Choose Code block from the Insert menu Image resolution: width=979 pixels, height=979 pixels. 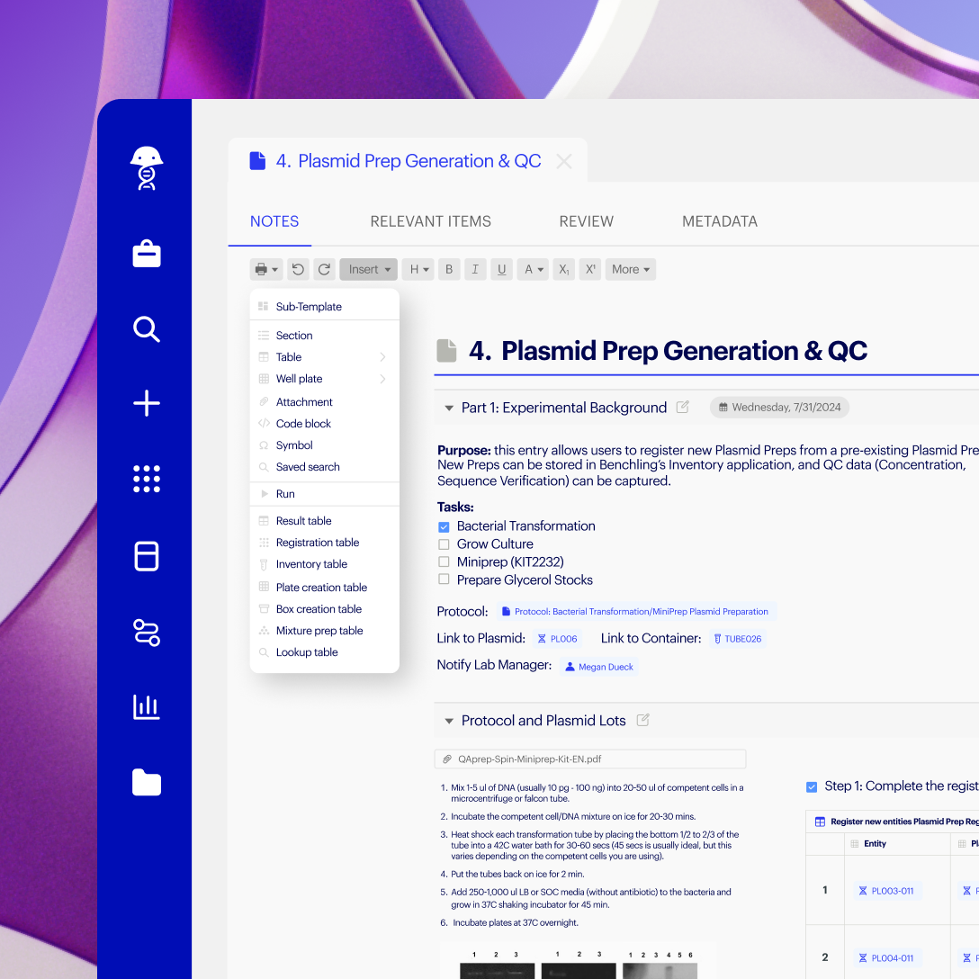coord(325,423)
